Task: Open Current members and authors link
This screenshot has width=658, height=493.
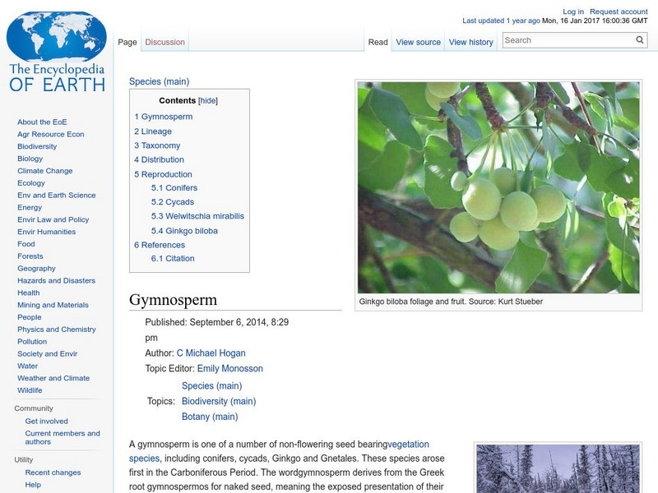Action: coord(63,437)
